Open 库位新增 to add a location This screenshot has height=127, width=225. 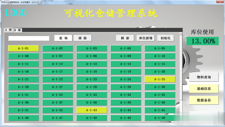[146, 38]
